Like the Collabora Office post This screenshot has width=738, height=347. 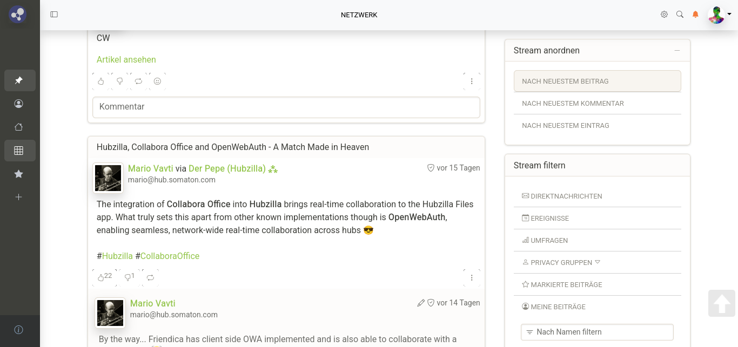101,277
